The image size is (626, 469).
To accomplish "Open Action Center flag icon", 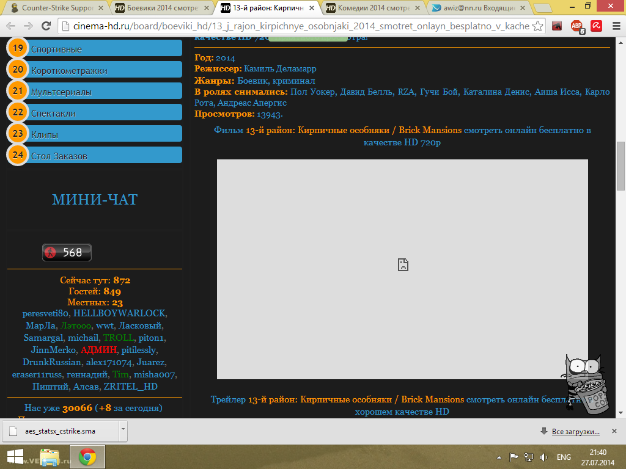I will 514,457.
